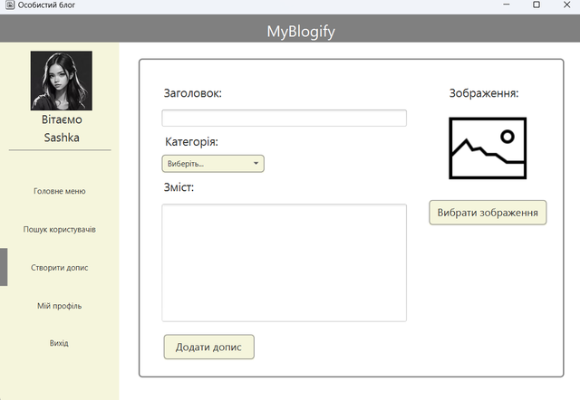Open Мій профіль from the sidebar

(x=60, y=306)
